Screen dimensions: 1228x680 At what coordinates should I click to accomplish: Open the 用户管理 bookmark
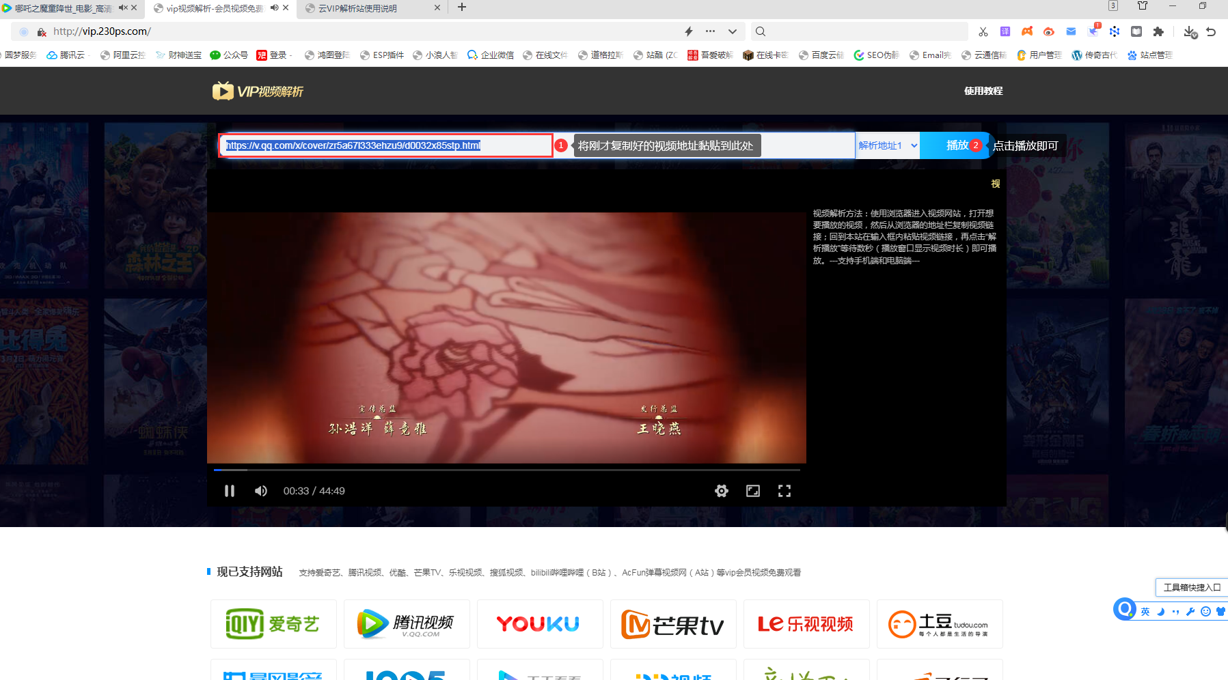click(x=1039, y=55)
